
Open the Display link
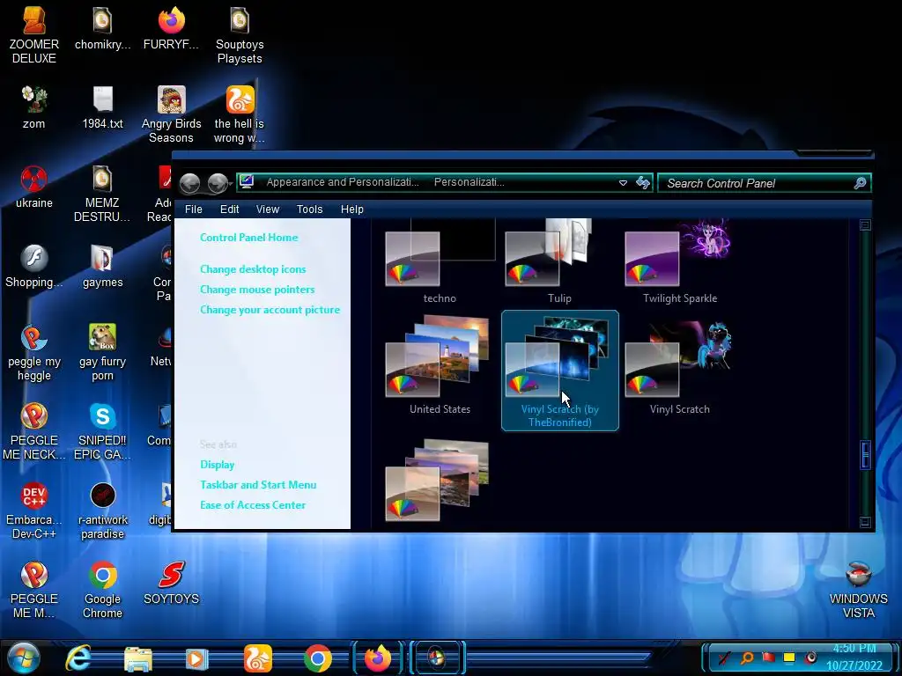tap(217, 465)
